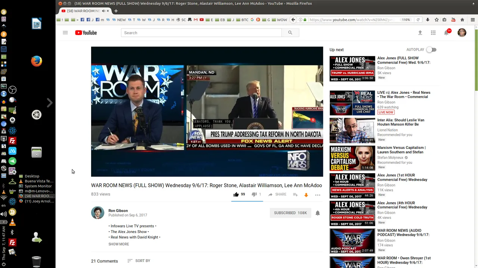Screen dimensions: 478x268
Task: Click the Up next Ron Gibson 5K views channel
Action: pyautogui.click(x=386, y=68)
